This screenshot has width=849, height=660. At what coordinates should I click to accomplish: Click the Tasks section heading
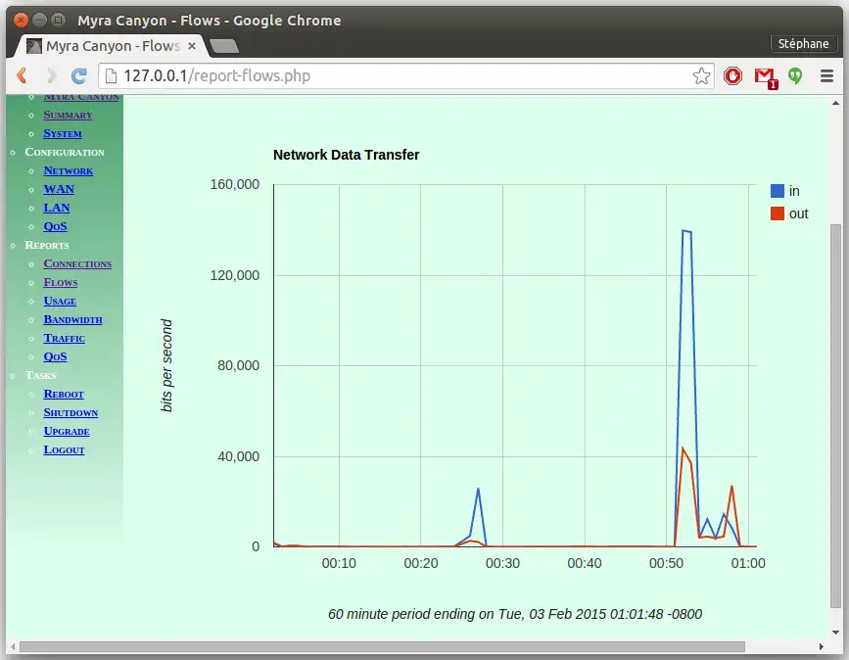[40, 376]
